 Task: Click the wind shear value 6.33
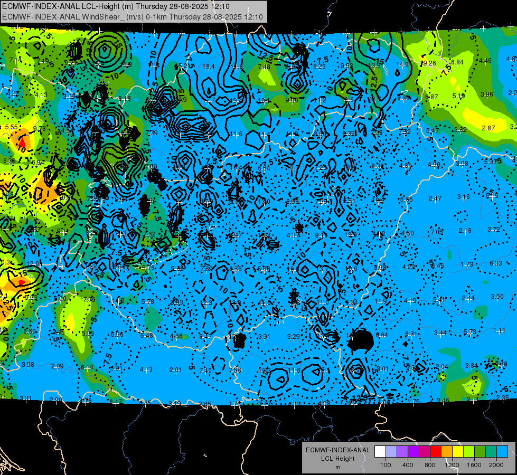coord(495,263)
